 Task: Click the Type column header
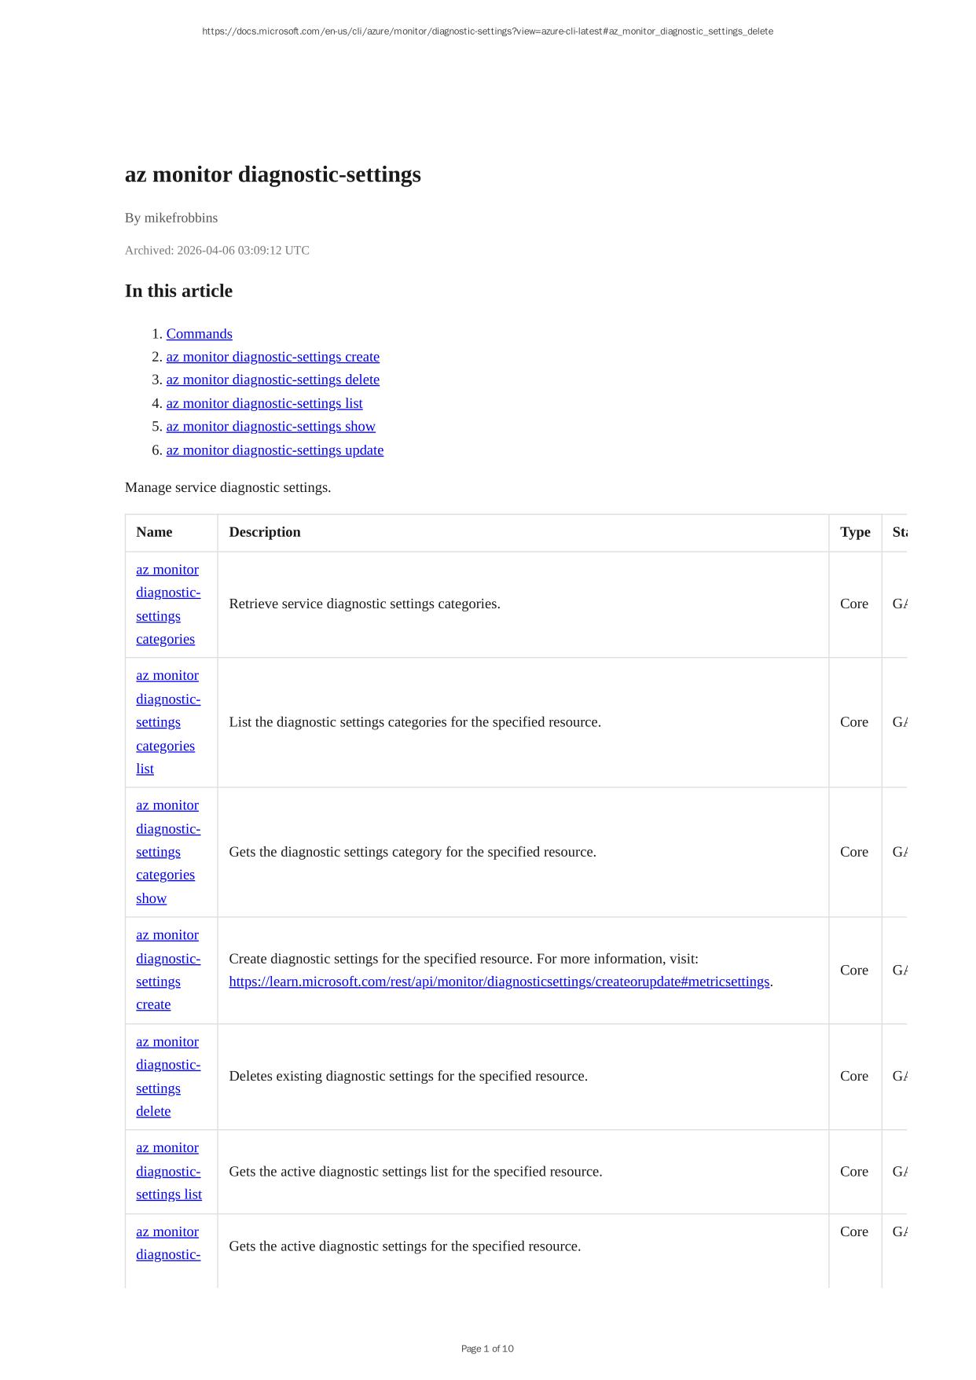tap(855, 532)
